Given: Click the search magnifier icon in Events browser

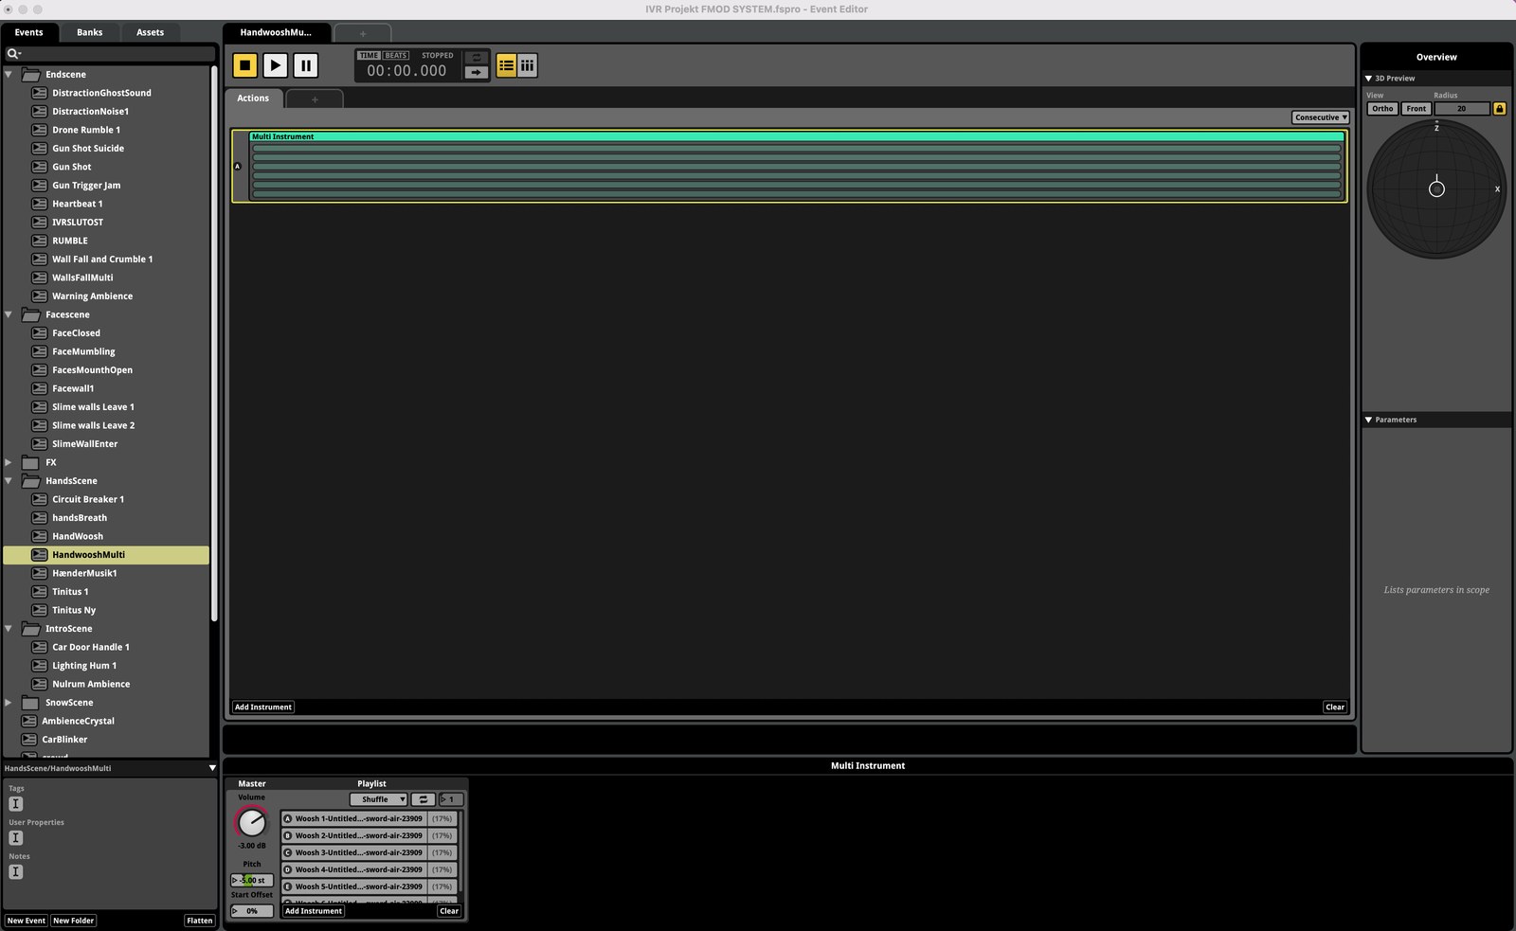Looking at the screenshot, I should pos(13,54).
